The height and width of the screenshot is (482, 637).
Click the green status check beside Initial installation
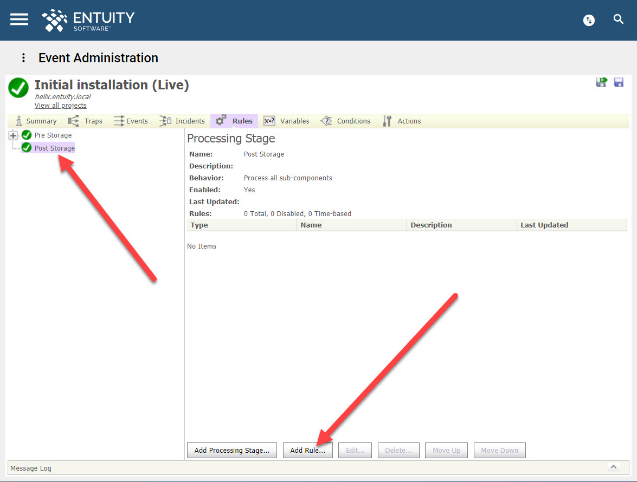(18, 88)
